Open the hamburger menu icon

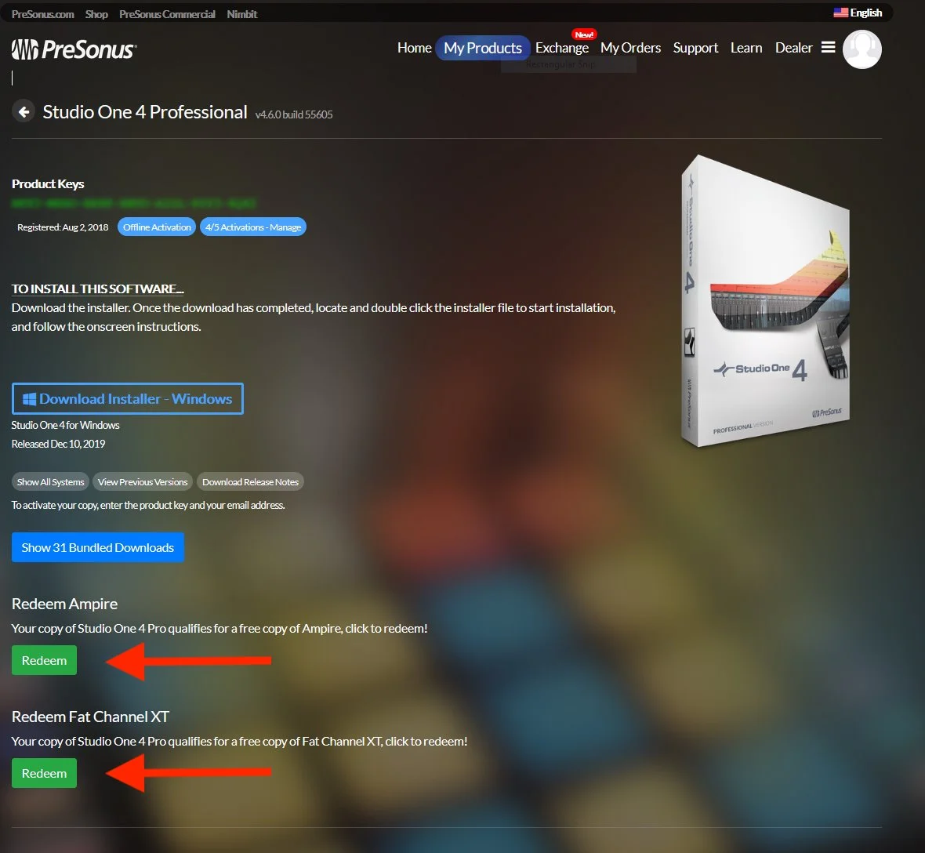(x=829, y=47)
